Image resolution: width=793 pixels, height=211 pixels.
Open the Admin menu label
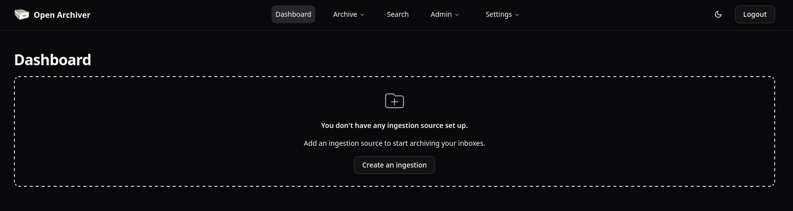[x=441, y=14]
